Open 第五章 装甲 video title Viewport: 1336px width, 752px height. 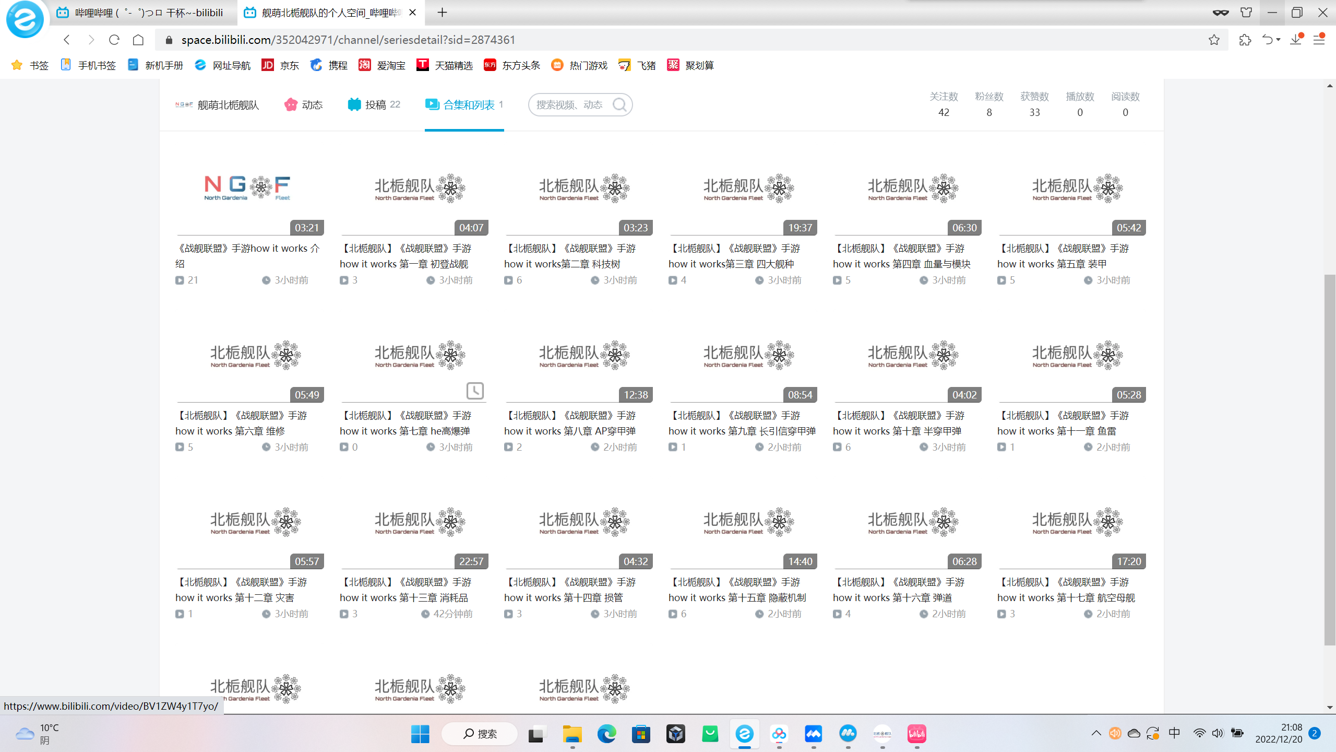[1063, 256]
